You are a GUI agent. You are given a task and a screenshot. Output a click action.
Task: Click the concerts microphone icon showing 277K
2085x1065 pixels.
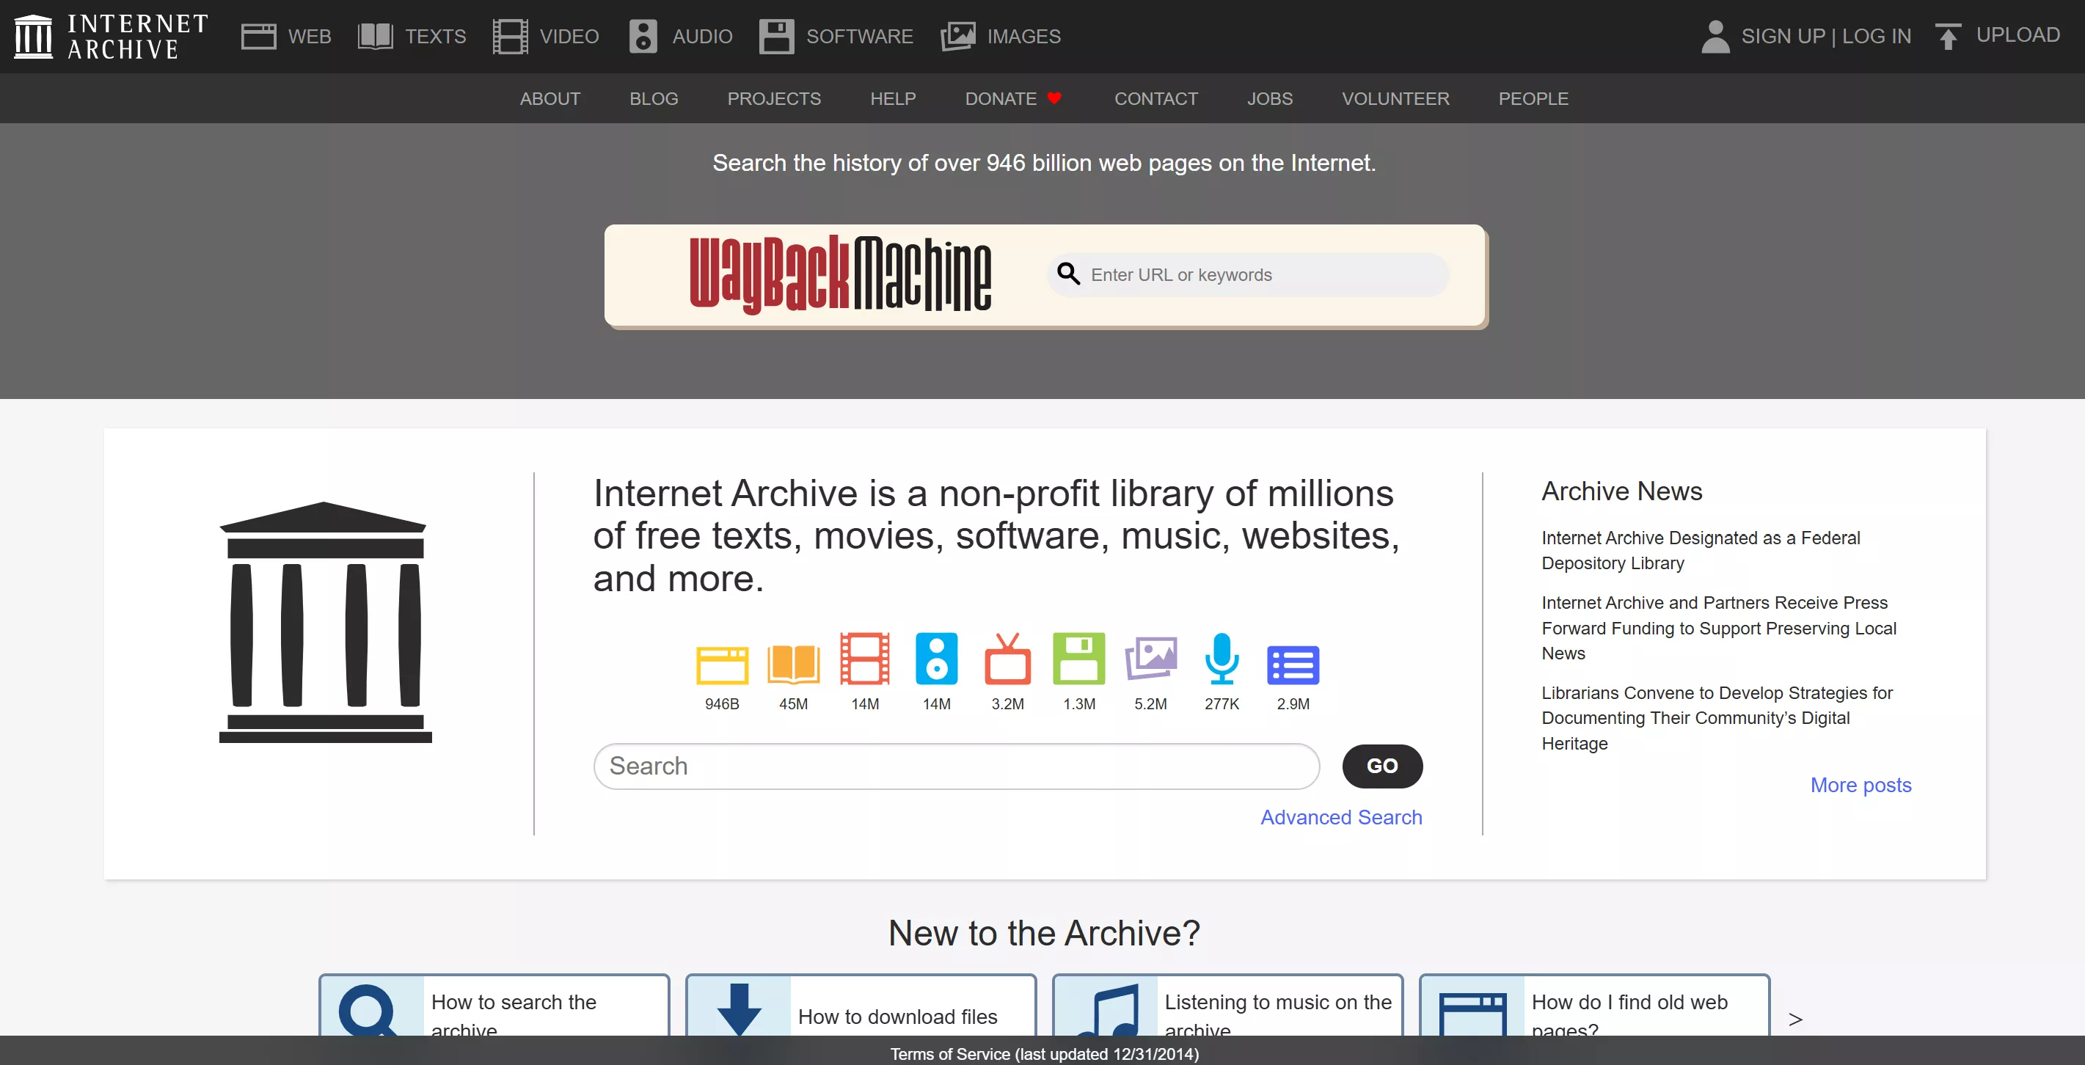click(x=1222, y=659)
